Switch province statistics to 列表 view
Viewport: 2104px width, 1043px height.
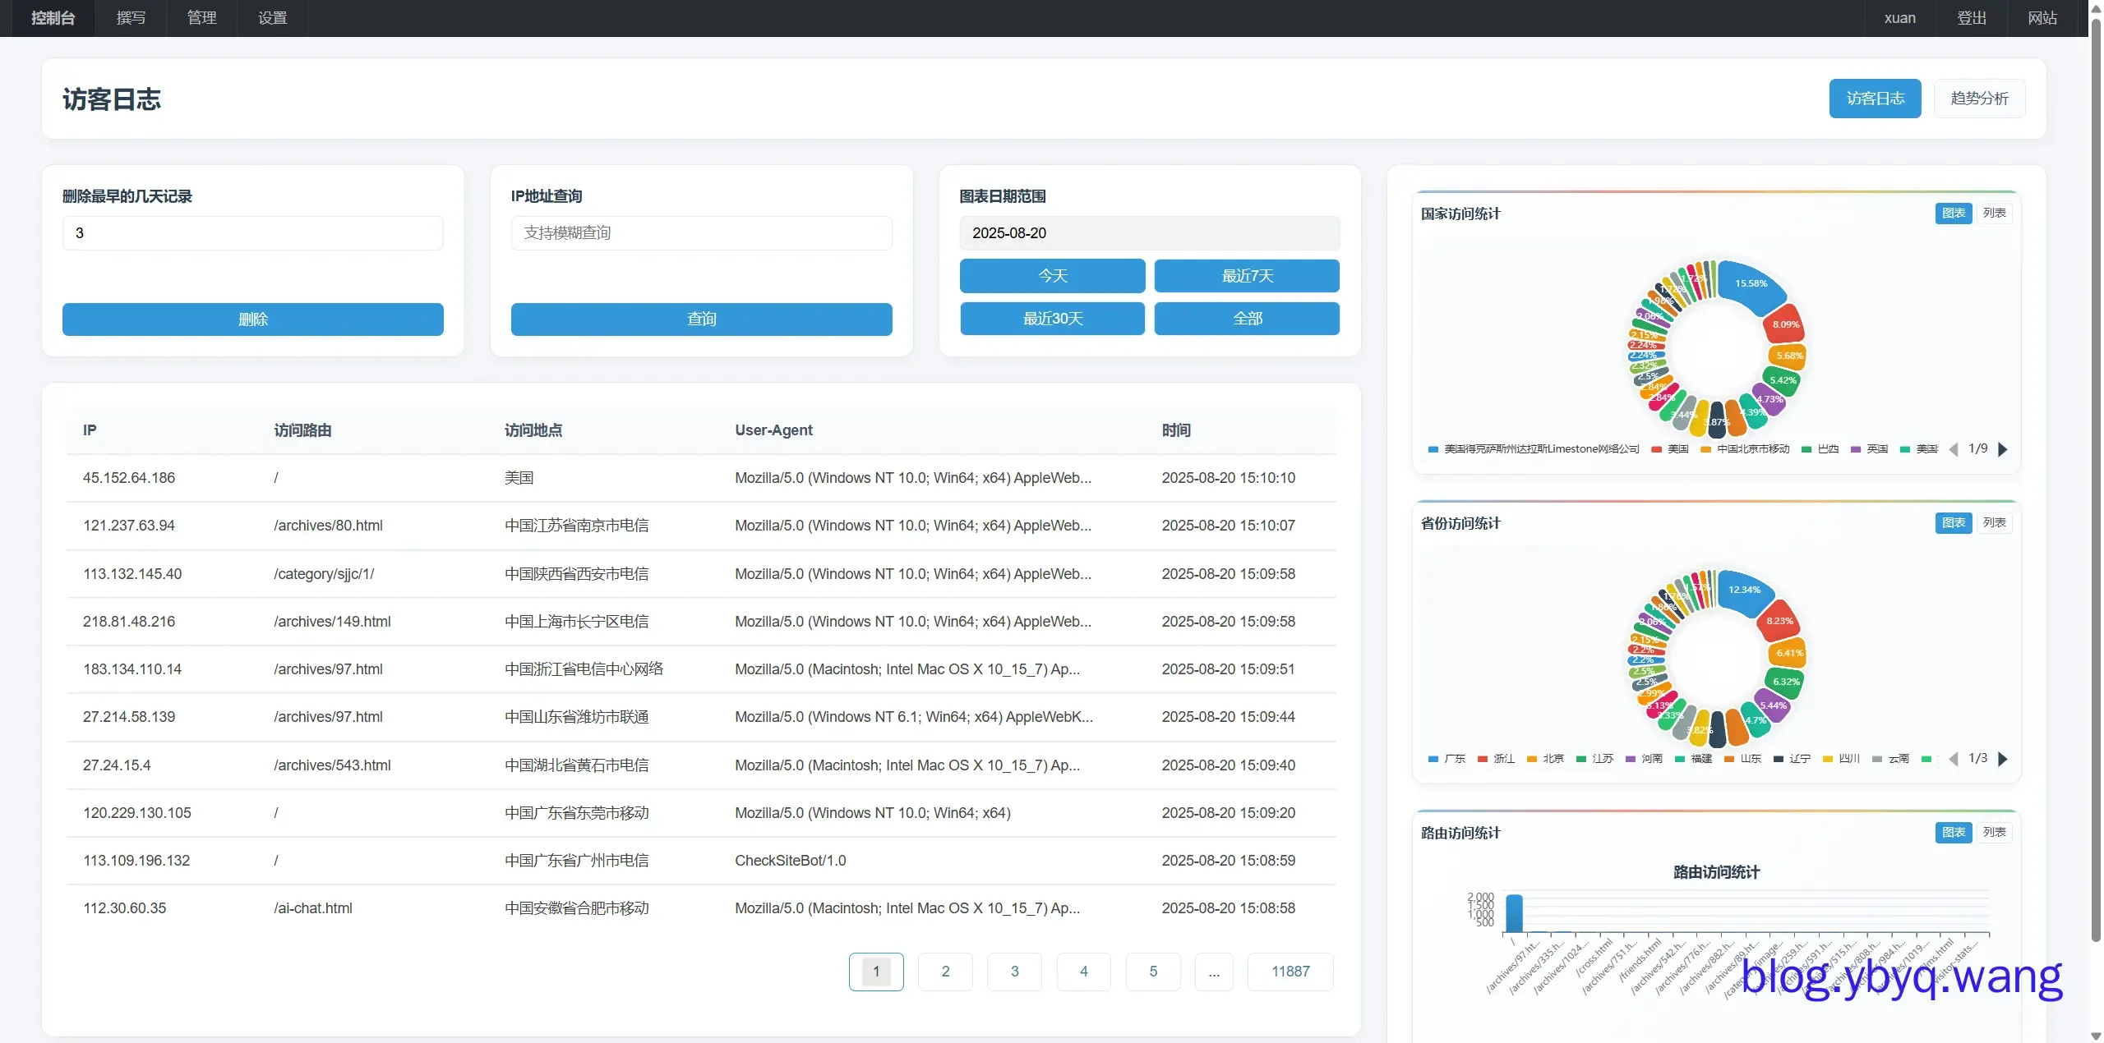tap(1994, 523)
